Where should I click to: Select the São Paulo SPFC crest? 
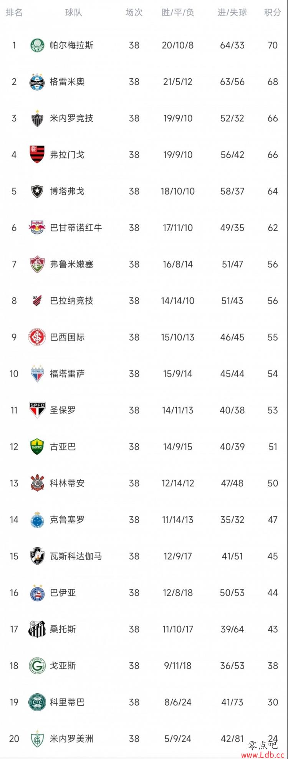37,410
